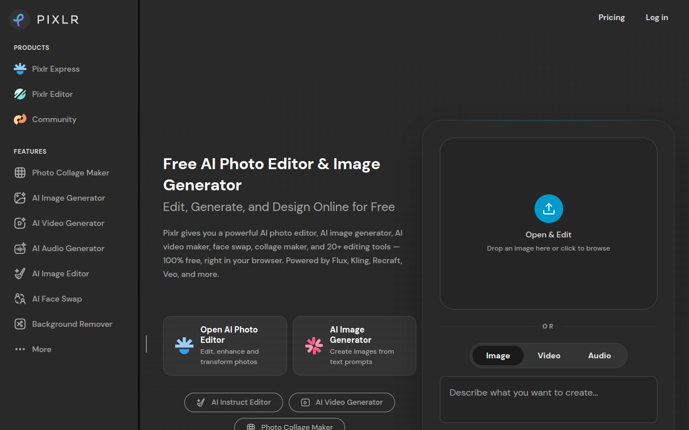Click the AI Instruct Editor pill label
The width and height of the screenshot is (689, 430).
241,402
